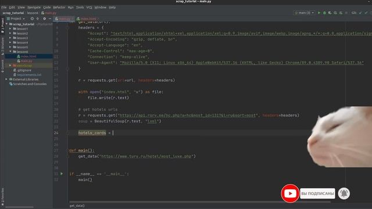Click the concurrency diagram run icon
The width and height of the screenshot is (372, 209).
click(x=341, y=13)
